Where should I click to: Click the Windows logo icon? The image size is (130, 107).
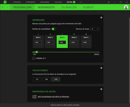34,97
